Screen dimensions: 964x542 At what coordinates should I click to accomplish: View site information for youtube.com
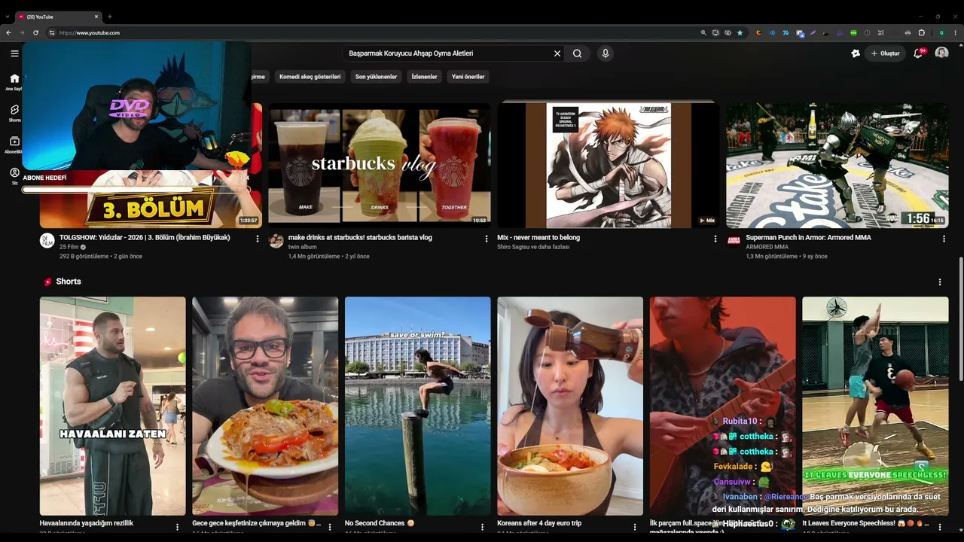[x=52, y=33]
